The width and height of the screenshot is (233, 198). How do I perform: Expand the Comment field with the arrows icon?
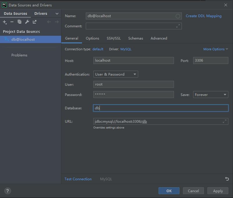pyautogui.click(x=178, y=26)
